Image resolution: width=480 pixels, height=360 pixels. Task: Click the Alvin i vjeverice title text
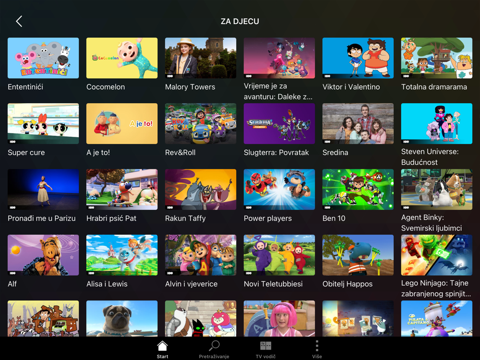tap(192, 284)
